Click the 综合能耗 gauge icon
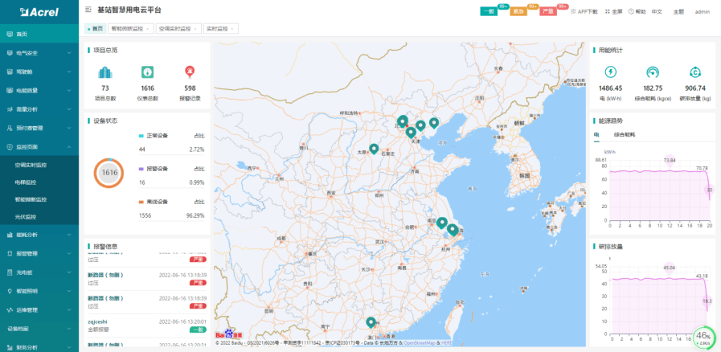The width and height of the screenshot is (721, 352). (653, 72)
